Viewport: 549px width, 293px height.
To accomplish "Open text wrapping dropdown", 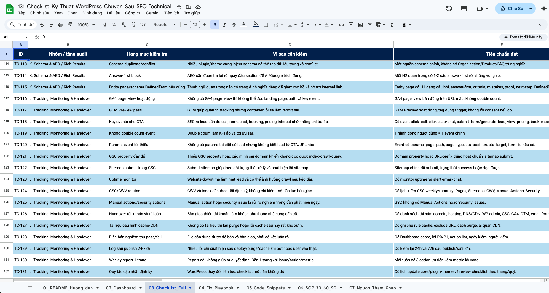I will (317, 25).
